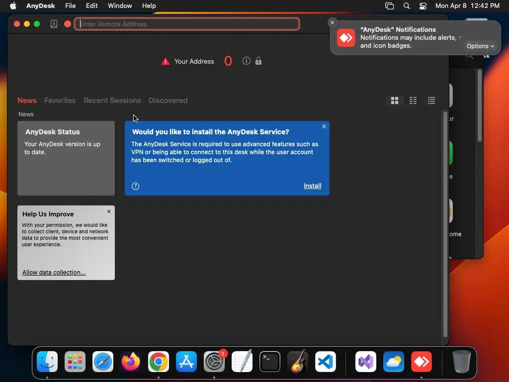
Task: Select the small tiles view
Action: tap(413, 100)
